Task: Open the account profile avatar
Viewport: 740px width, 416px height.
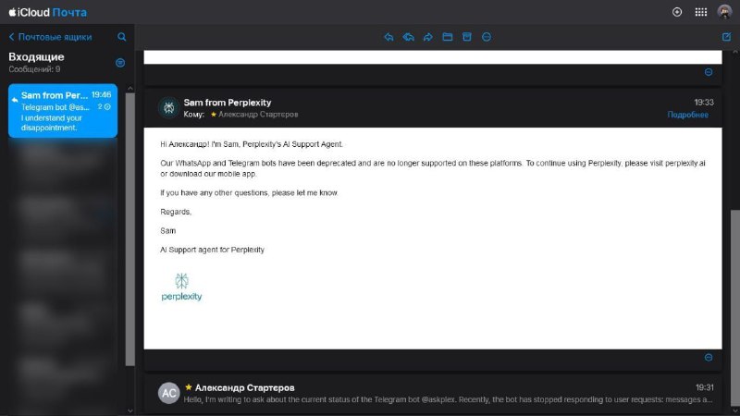Action: coord(724,12)
